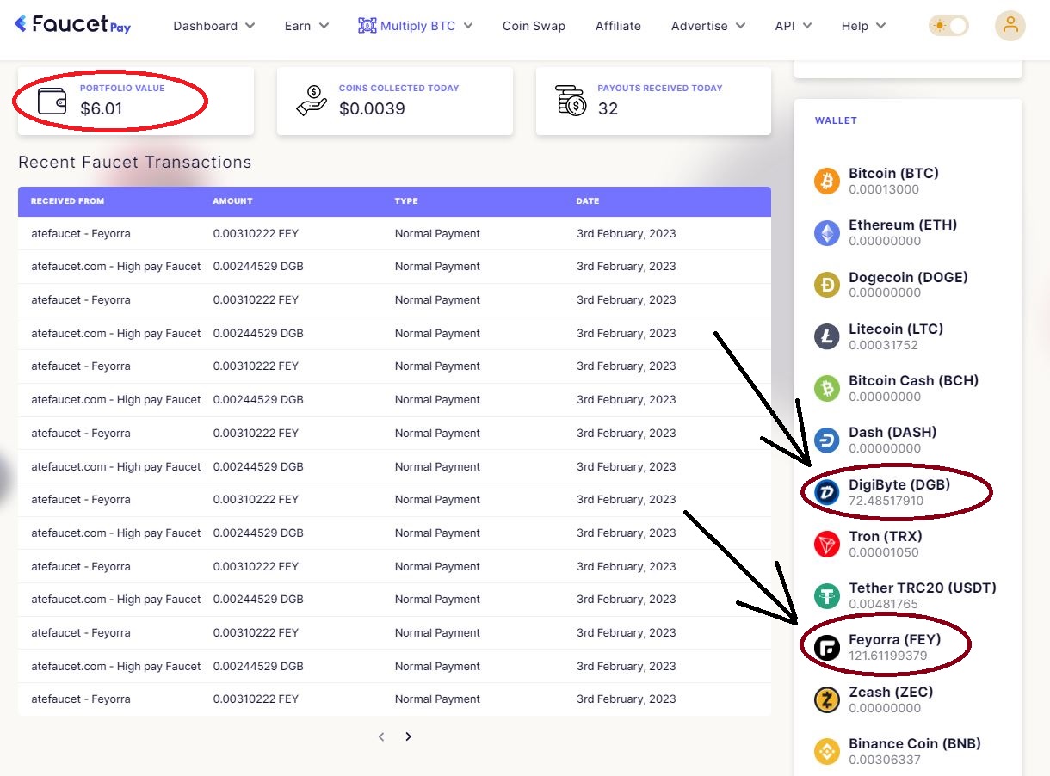Go to the next transactions page arrow

[x=408, y=736]
